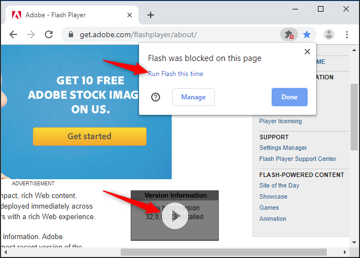360x258 pixels.
Task: Click the ADVERTISEMENT label
Action: [33, 184]
